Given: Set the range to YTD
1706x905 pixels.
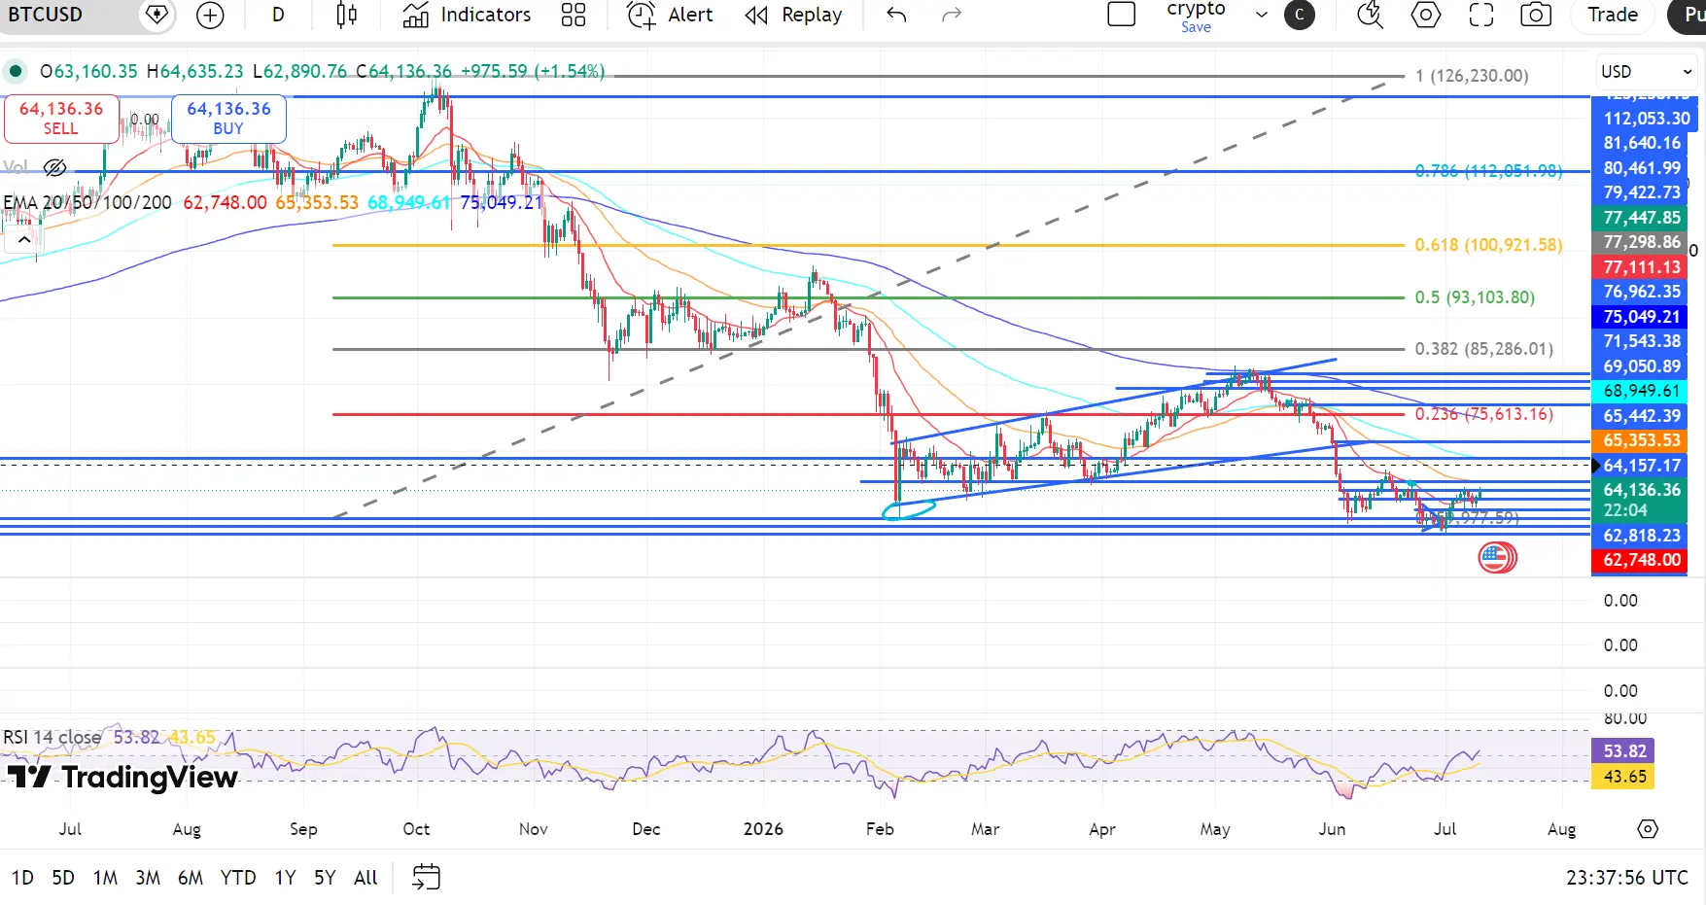Looking at the screenshot, I should click(238, 878).
